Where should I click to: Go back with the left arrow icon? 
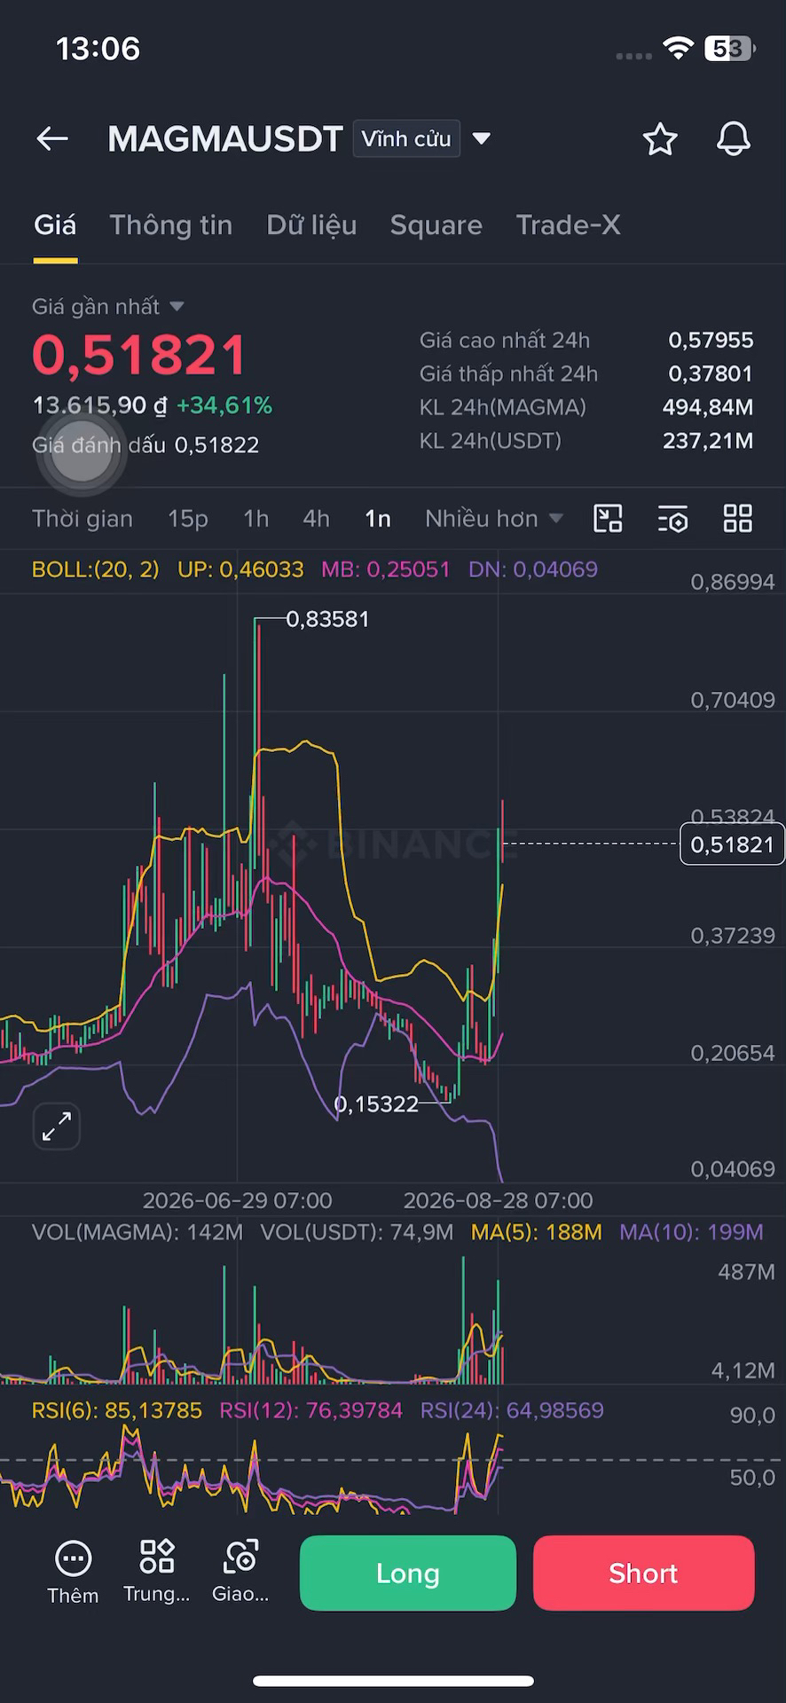[52, 138]
